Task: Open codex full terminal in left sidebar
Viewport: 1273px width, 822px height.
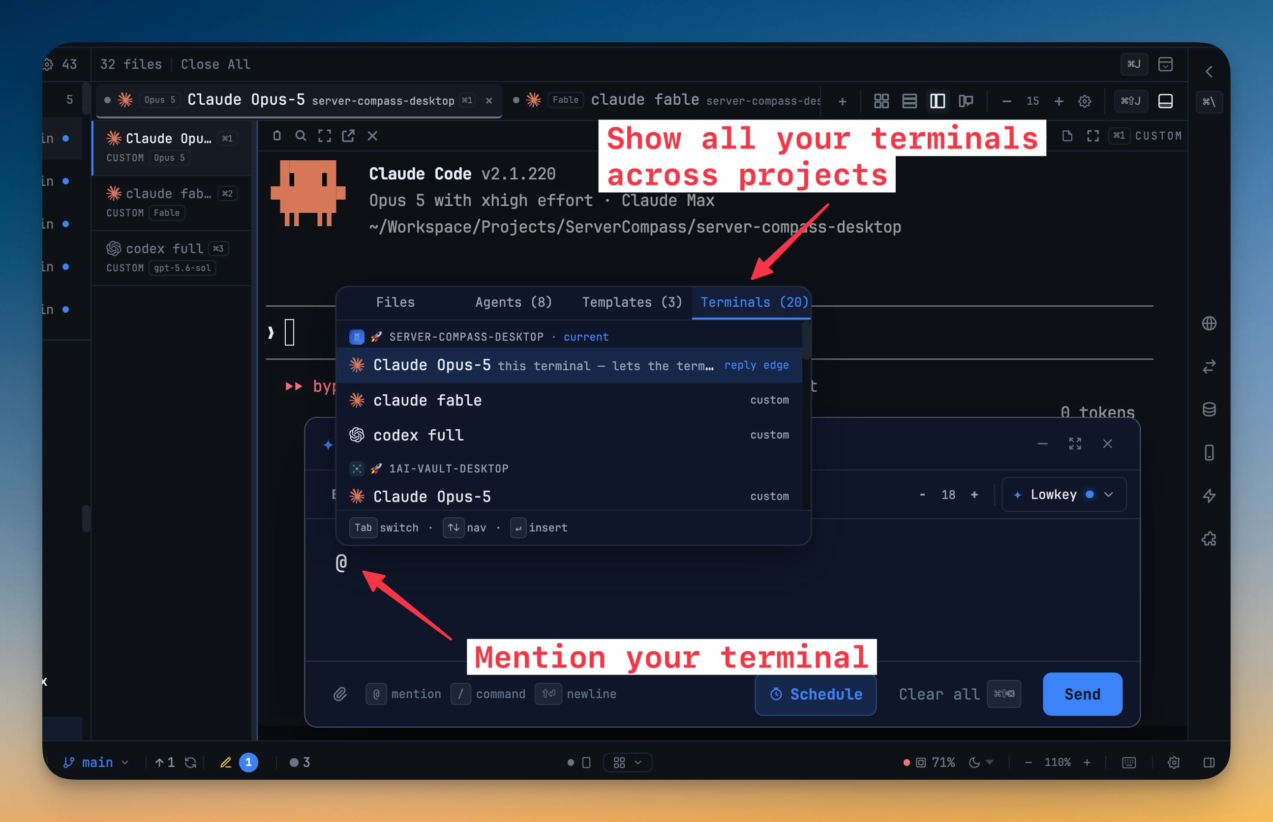Action: [171, 258]
